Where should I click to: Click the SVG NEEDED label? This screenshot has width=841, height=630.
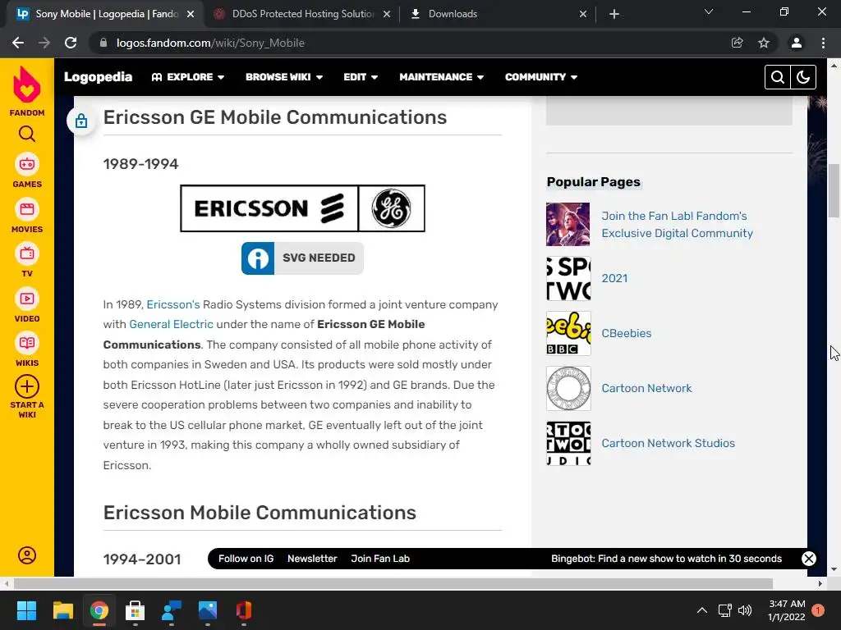tap(319, 258)
